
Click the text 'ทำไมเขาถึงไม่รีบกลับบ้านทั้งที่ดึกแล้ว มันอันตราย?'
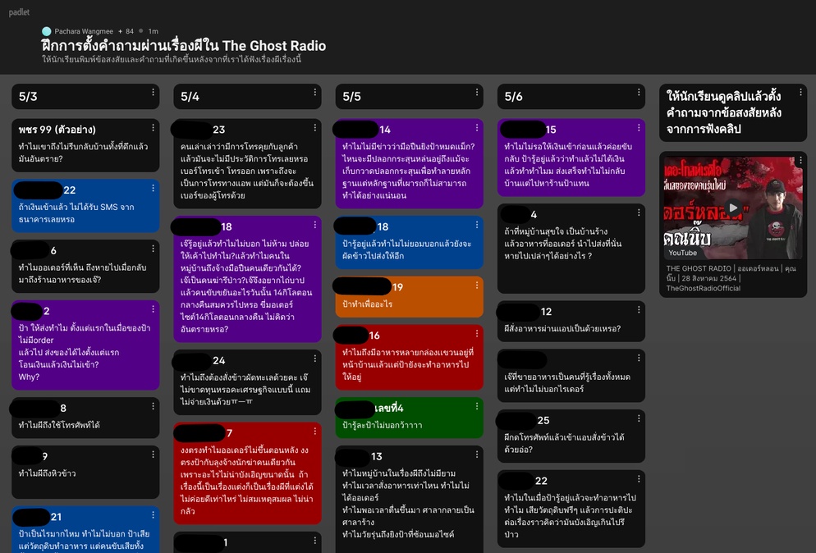(83, 153)
